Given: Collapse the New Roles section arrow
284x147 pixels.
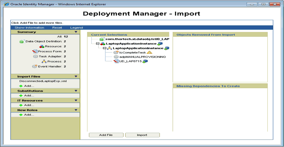Looking at the screenshot, I should pyautogui.click(x=76, y=110).
